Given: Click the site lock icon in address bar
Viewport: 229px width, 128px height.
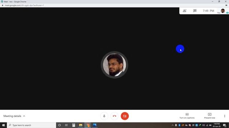Looking at the screenshot, I should click(x=3, y=5).
